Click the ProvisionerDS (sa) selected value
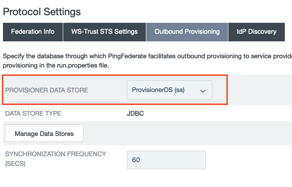292x187 pixels. pyautogui.click(x=158, y=90)
